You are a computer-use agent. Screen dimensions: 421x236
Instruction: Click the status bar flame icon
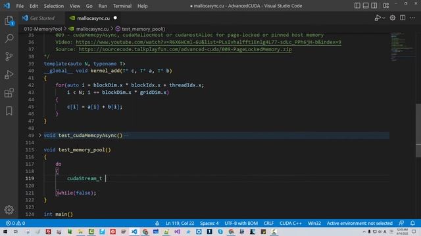[157, 223]
